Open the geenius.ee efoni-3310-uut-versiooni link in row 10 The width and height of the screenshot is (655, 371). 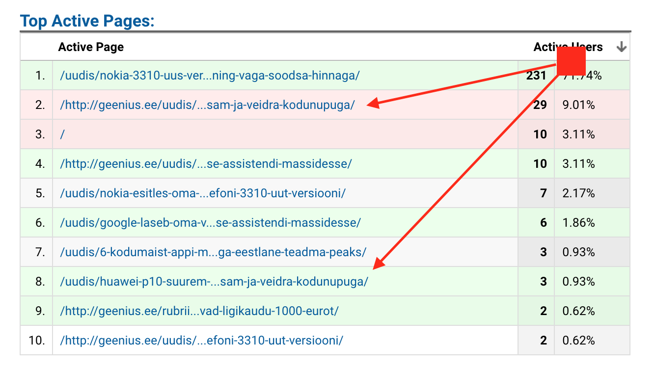[x=201, y=340]
